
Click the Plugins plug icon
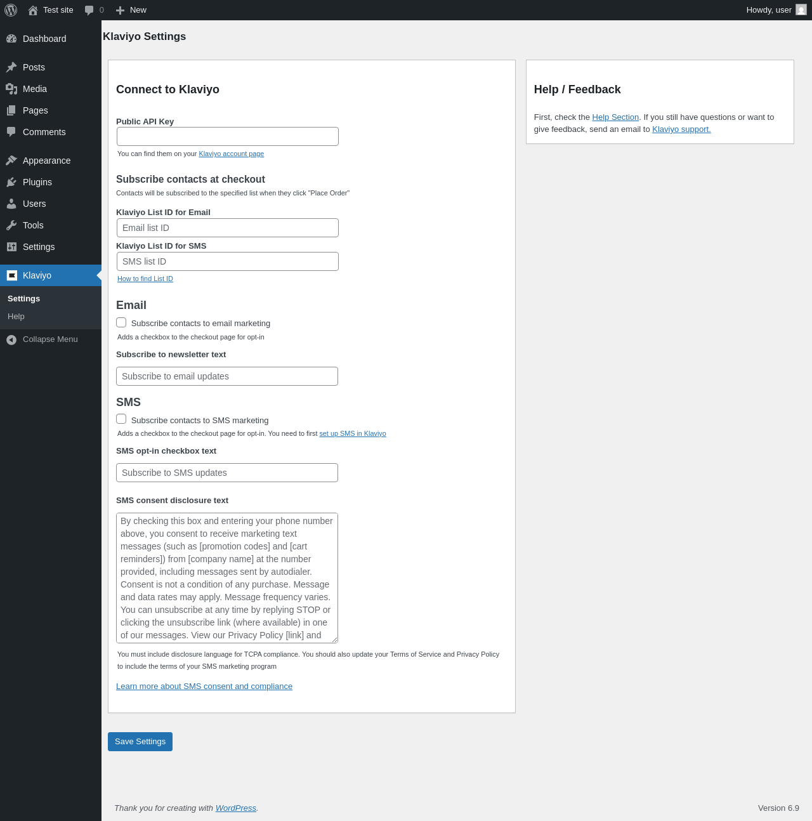pos(11,182)
